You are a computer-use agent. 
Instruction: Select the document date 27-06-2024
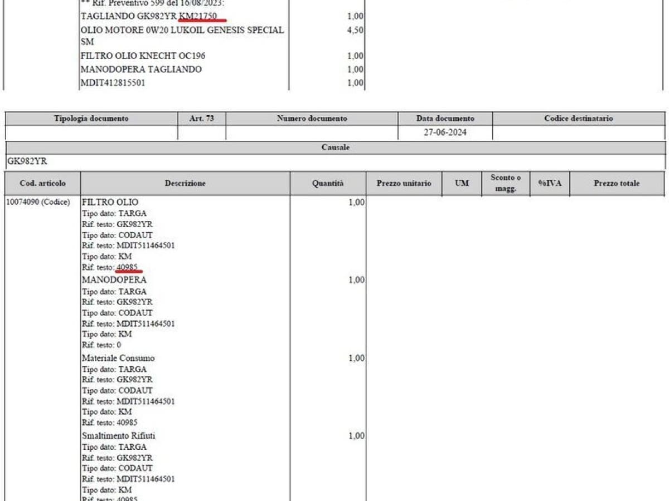pyautogui.click(x=445, y=133)
